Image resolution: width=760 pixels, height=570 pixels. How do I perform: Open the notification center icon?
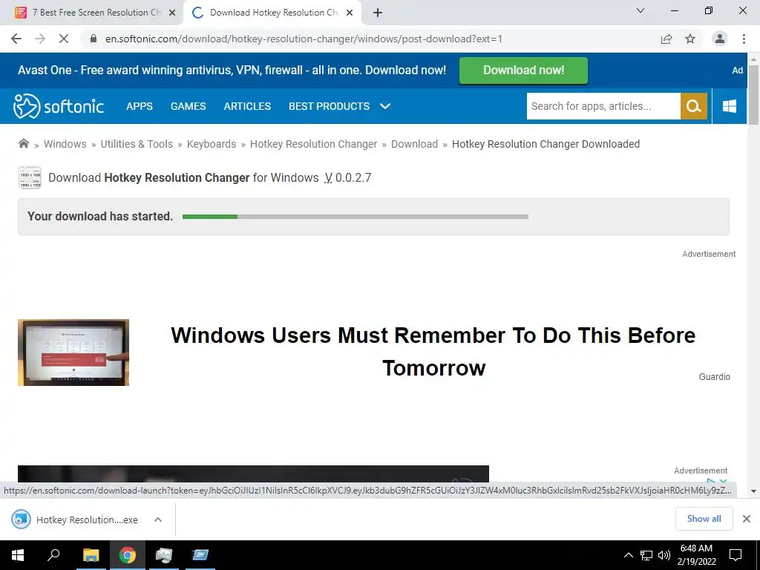736,555
